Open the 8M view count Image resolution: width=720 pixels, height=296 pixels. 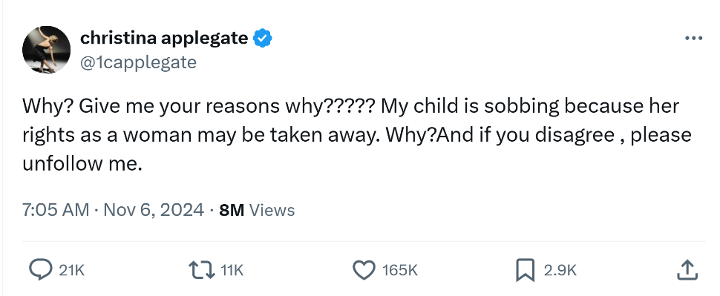232,210
